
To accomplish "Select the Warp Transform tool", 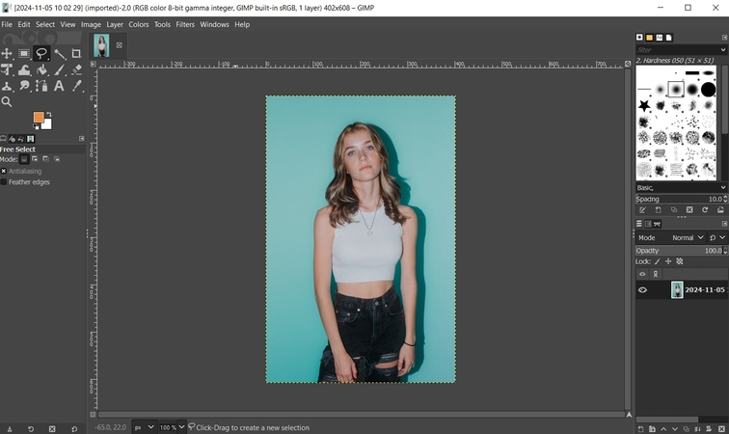I will (x=24, y=69).
